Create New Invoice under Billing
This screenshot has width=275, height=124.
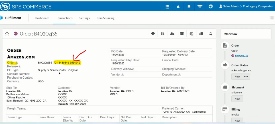pyautogui.click(x=237, y=121)
